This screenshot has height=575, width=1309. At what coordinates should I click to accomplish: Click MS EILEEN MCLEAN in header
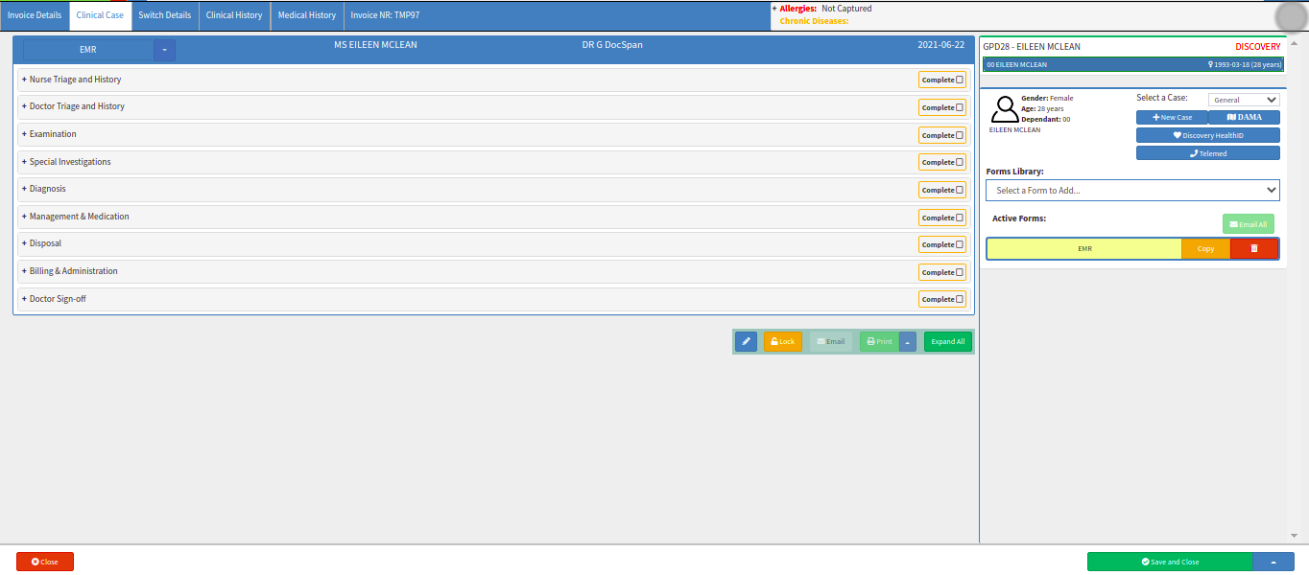coord(375,45)
